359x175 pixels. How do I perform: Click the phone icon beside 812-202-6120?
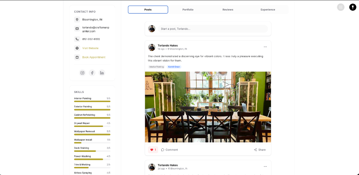(x=77, y=39)
